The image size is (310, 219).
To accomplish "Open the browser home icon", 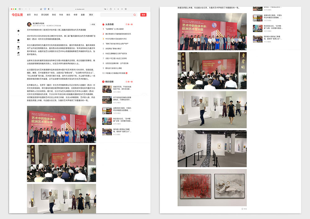I will (x=41, y=9).
